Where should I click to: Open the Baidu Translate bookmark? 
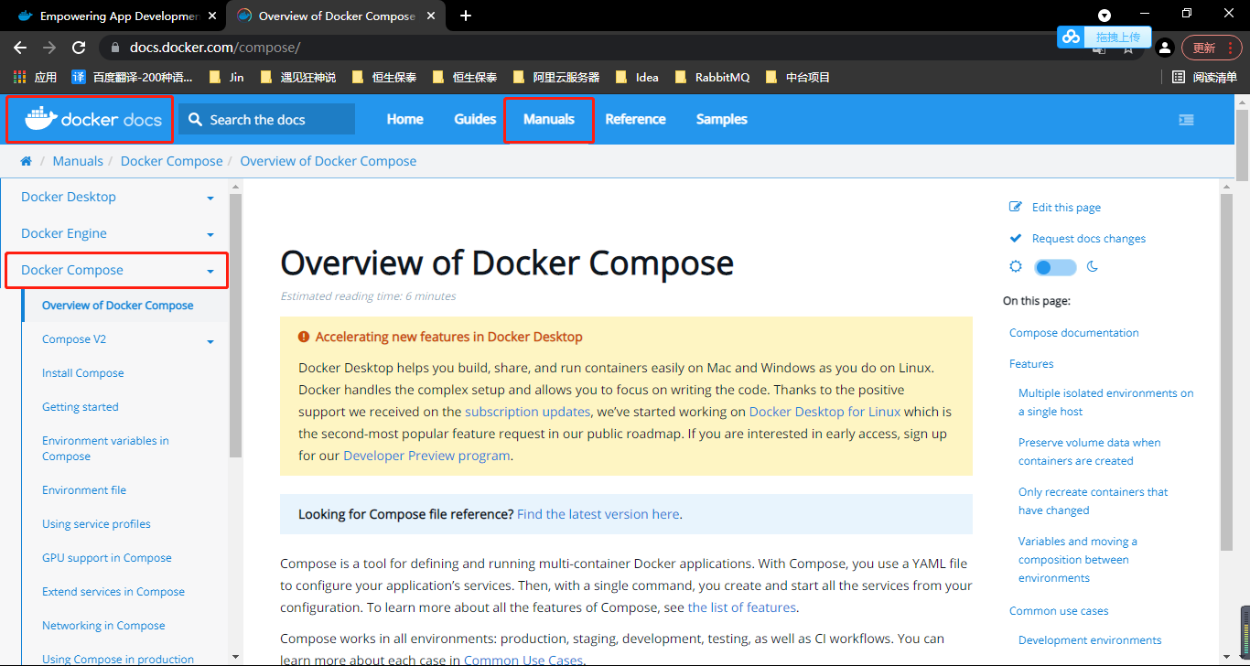tap(135, 77)
